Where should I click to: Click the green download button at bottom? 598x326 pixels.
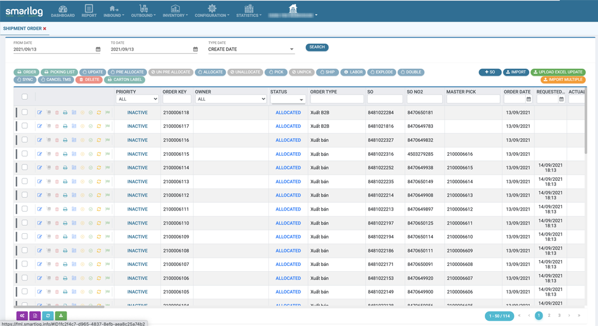click(x=61, y=316)
